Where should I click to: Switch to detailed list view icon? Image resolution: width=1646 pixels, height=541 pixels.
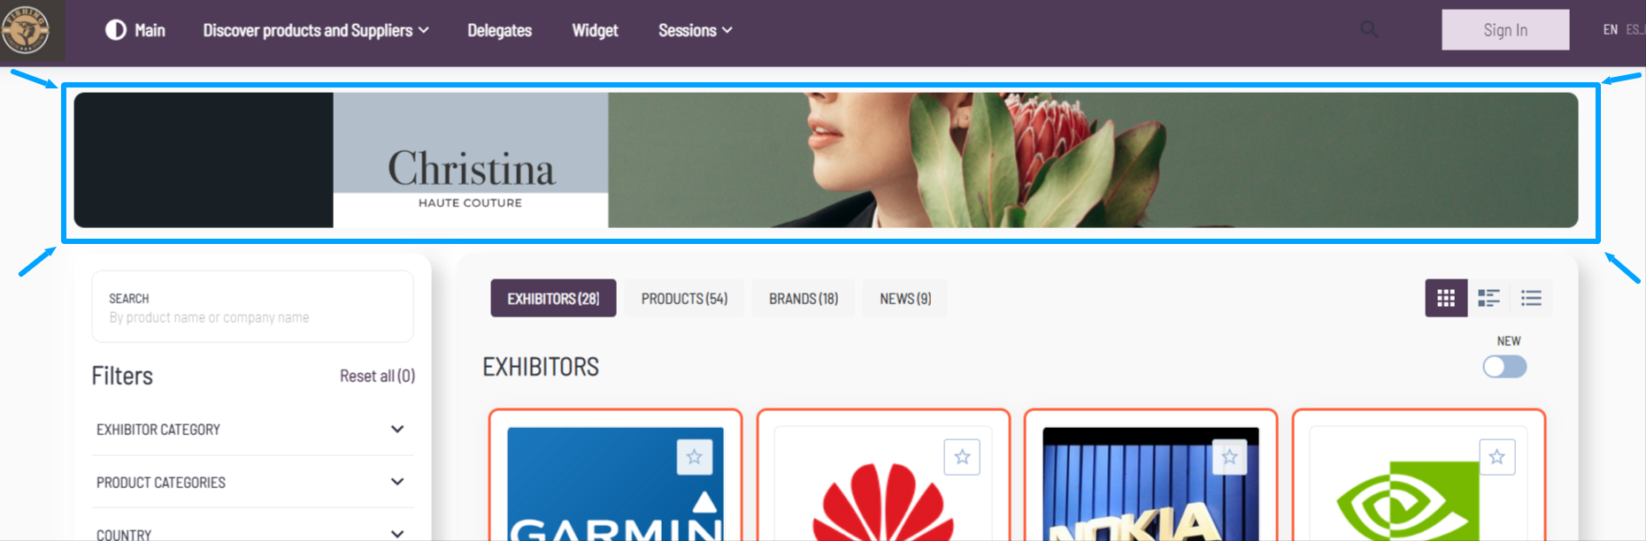1488,299
